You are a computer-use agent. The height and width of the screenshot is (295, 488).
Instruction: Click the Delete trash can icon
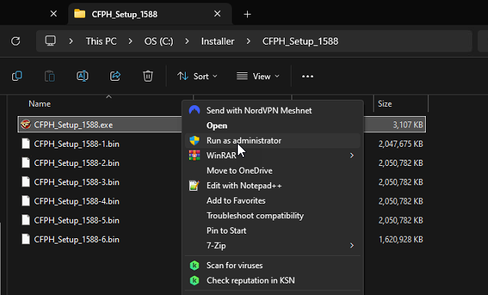point(148,76)
